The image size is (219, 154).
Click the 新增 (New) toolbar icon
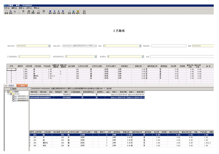point(6,12)
